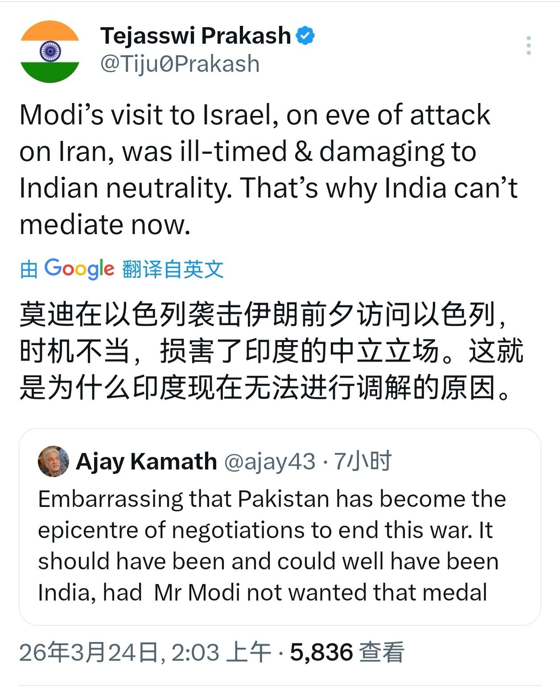Click the @ajay43 handle
The height and width of the screenshot is (691, 560).
pos(269,461)
